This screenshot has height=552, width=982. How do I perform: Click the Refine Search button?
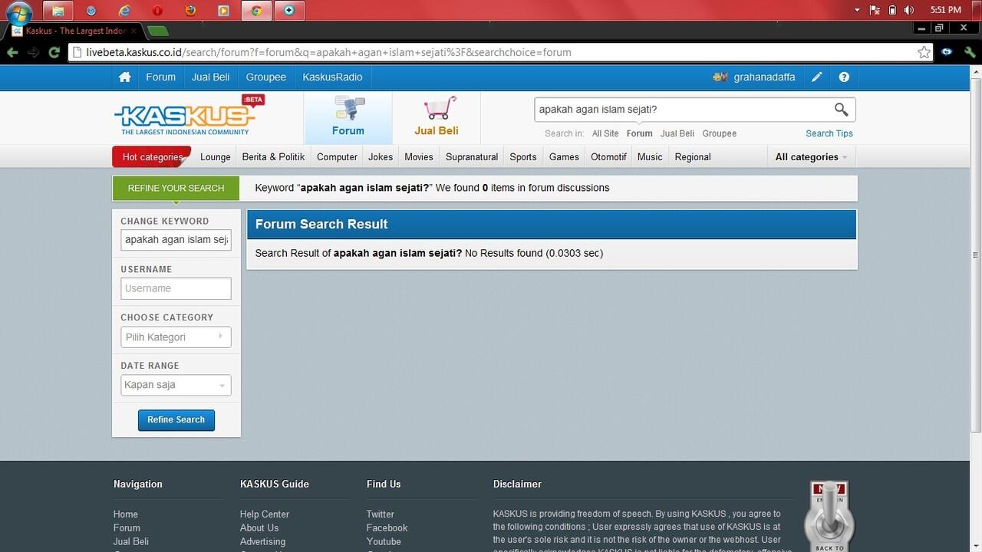(176, 419)
